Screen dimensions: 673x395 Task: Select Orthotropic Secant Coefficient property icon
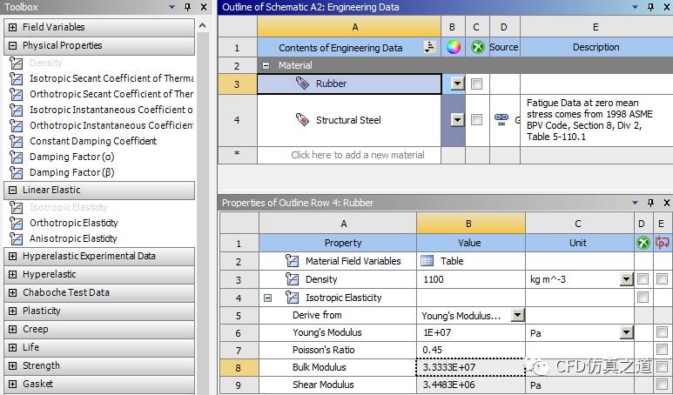(17, 94)
